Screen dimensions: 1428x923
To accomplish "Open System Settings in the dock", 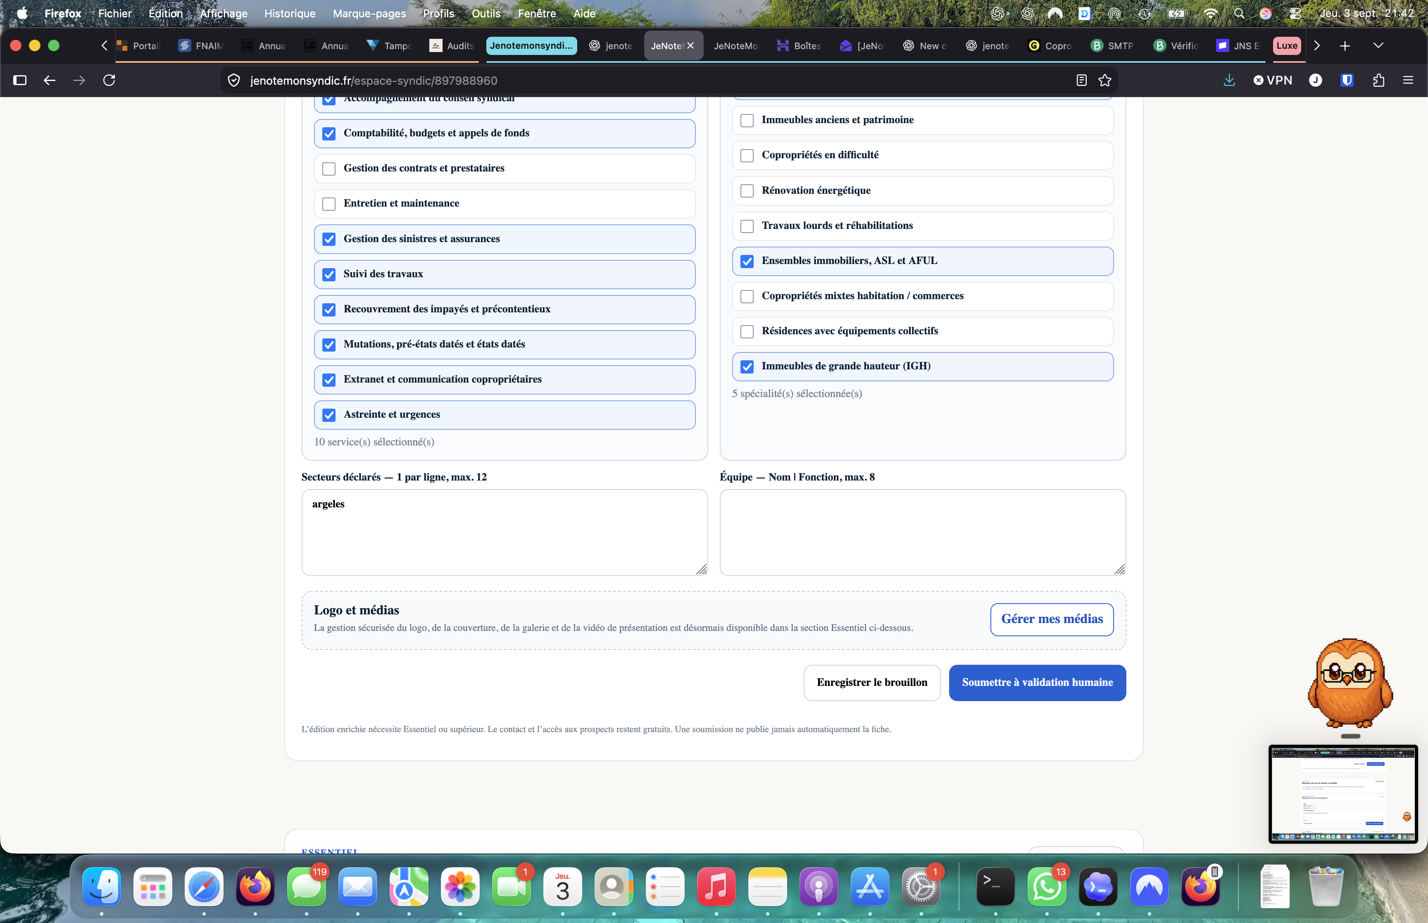I will point(921,887).
